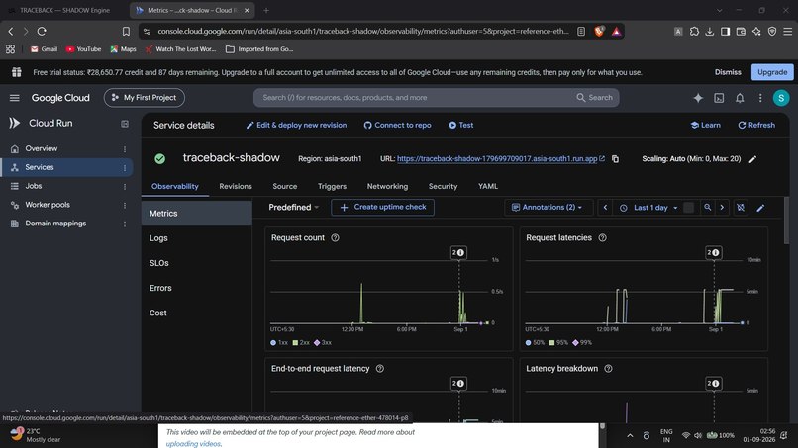The height and width of the screenshot is (448, 798).
Task: Open Gemini AI sparkle assistant icon
Action: [x=698, y=98]
